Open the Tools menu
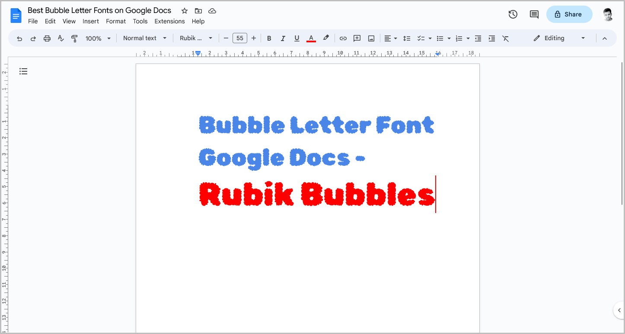Screen dimensions: 625x334 (x=140, y=21)
